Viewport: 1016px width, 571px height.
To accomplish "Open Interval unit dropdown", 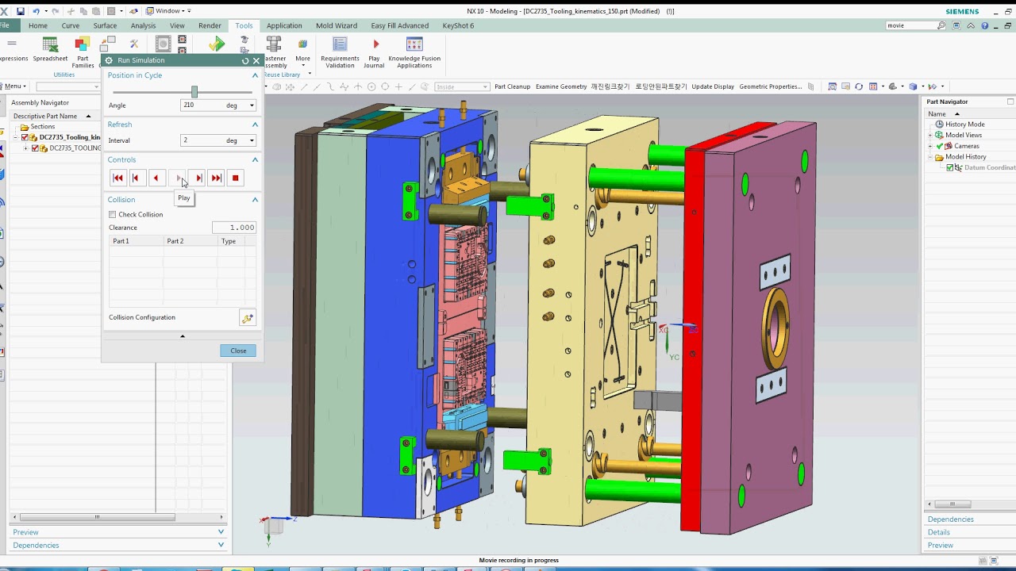I will [252, 140].
